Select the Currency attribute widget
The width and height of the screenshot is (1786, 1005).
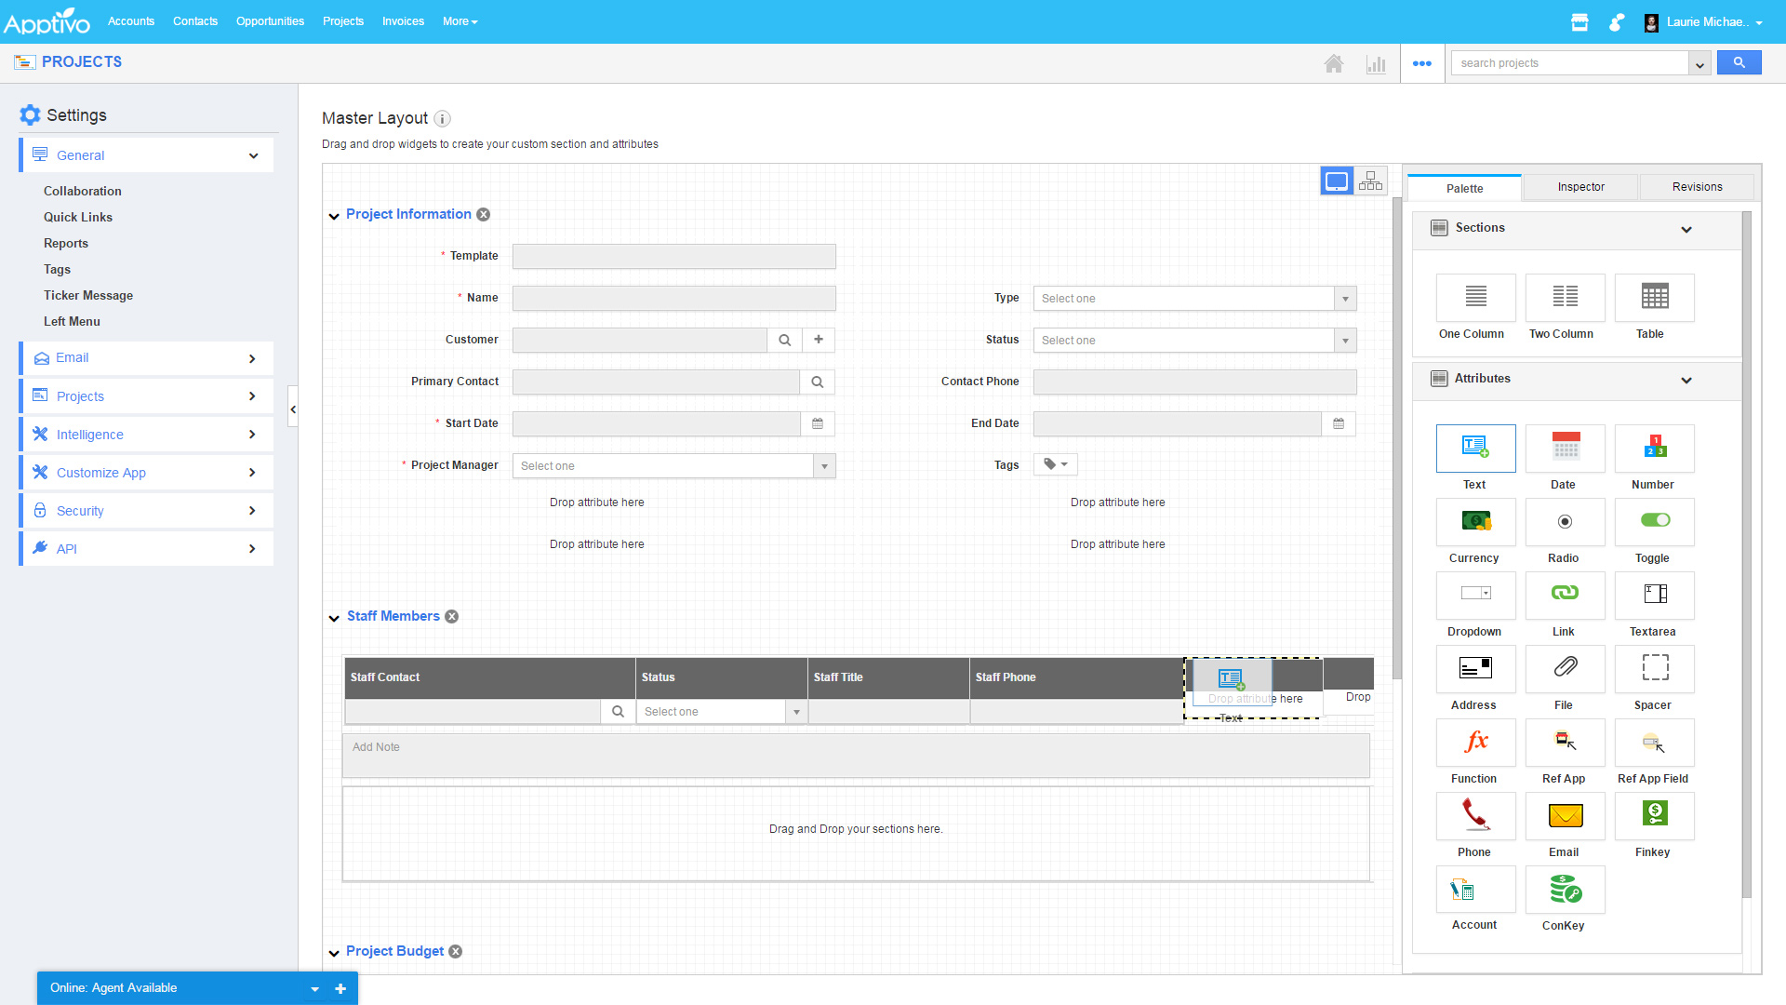pos(1475,522)
